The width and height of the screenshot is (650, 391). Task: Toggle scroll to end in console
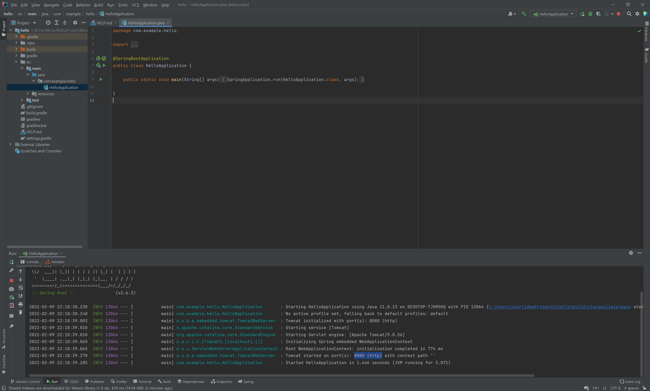point(21,296)
